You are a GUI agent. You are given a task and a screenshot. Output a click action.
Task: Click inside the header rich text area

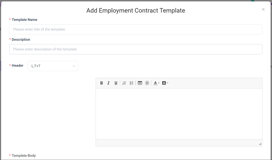[x=179, y=114]
